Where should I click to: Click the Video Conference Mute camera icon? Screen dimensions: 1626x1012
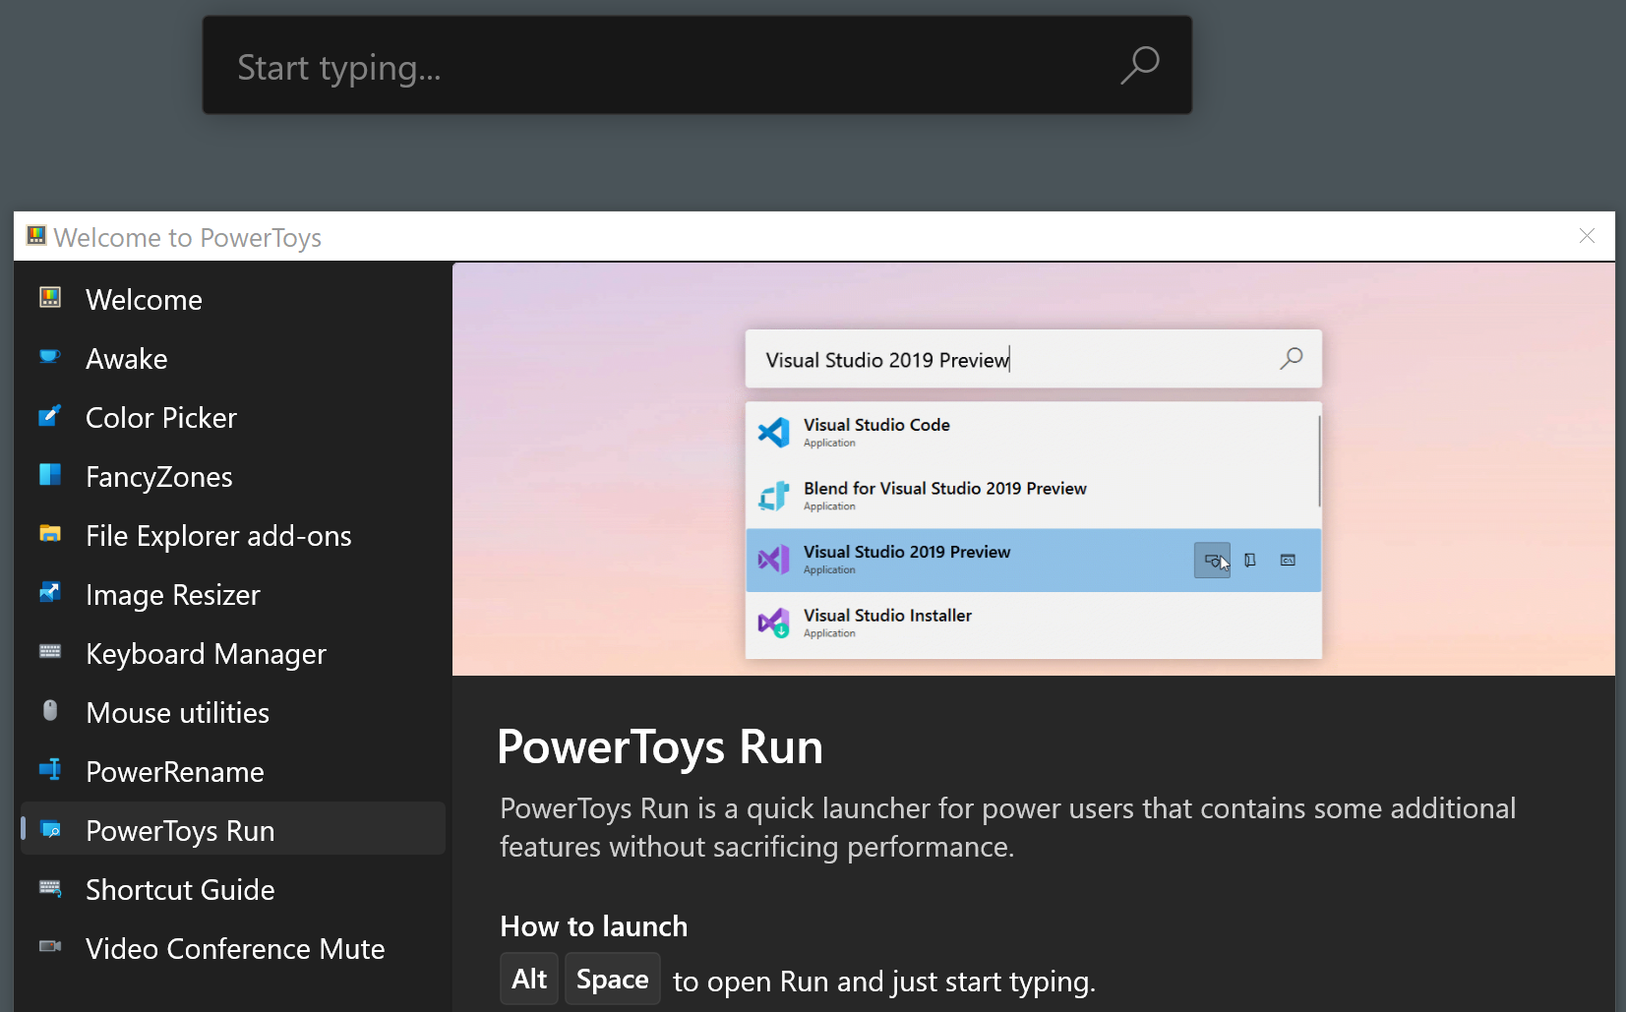(50, 946)
